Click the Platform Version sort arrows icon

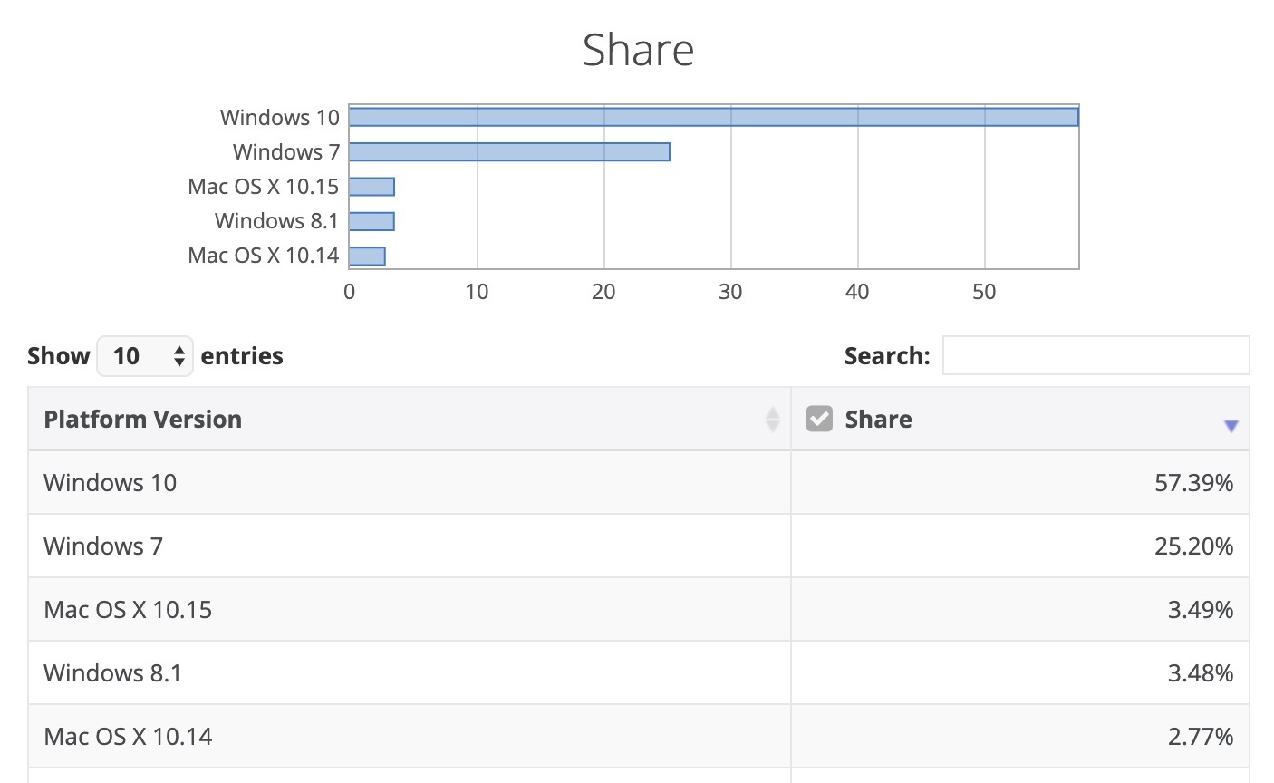point(772,420)
